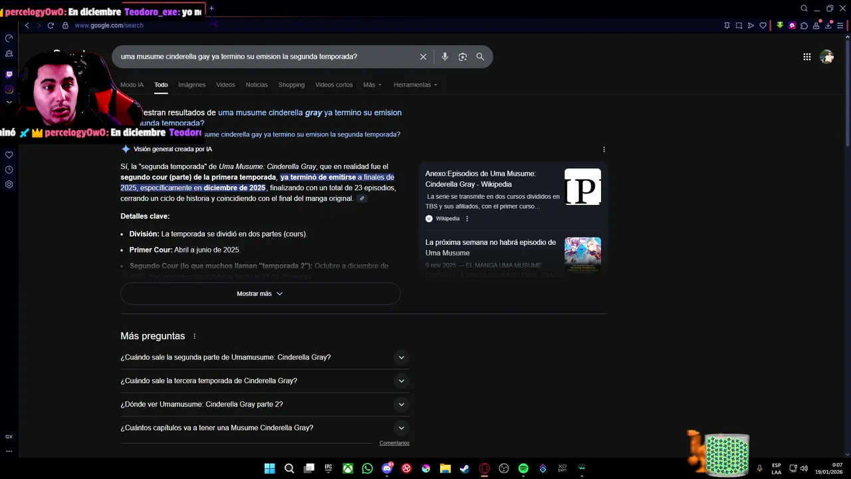Switch to Noticias tab

[257, 84]
